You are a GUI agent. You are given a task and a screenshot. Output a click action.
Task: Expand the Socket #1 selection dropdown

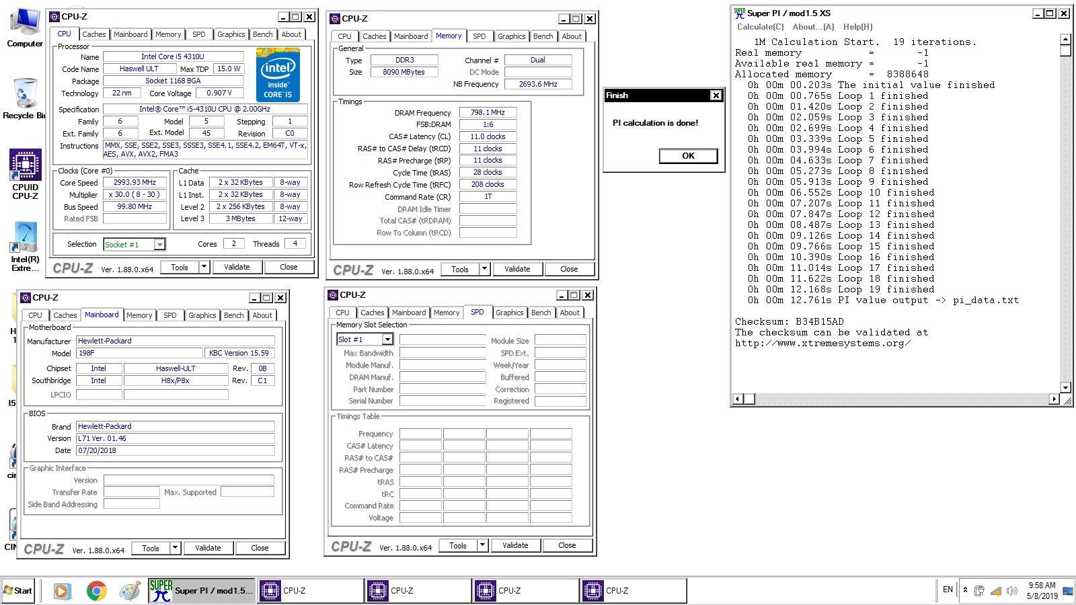coord(159,244)
